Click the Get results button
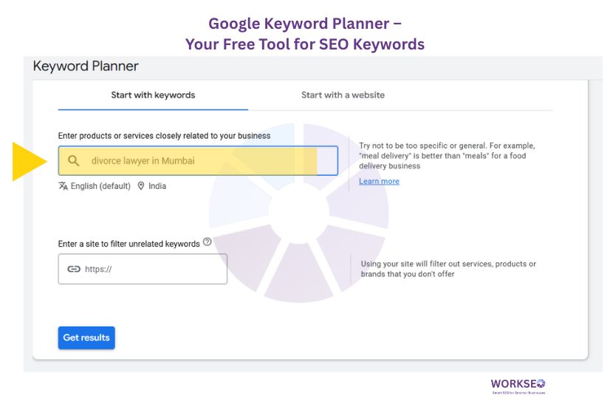The height and width of the screenshot is (407, 610). pyautogui.click(x=86, y=338)
